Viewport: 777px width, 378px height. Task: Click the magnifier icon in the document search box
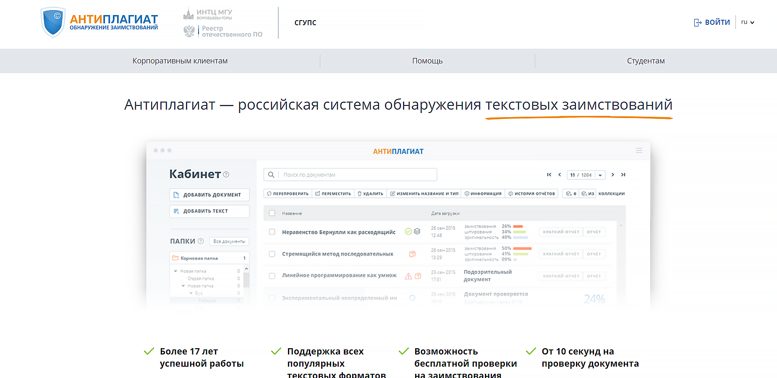point(271,175)
